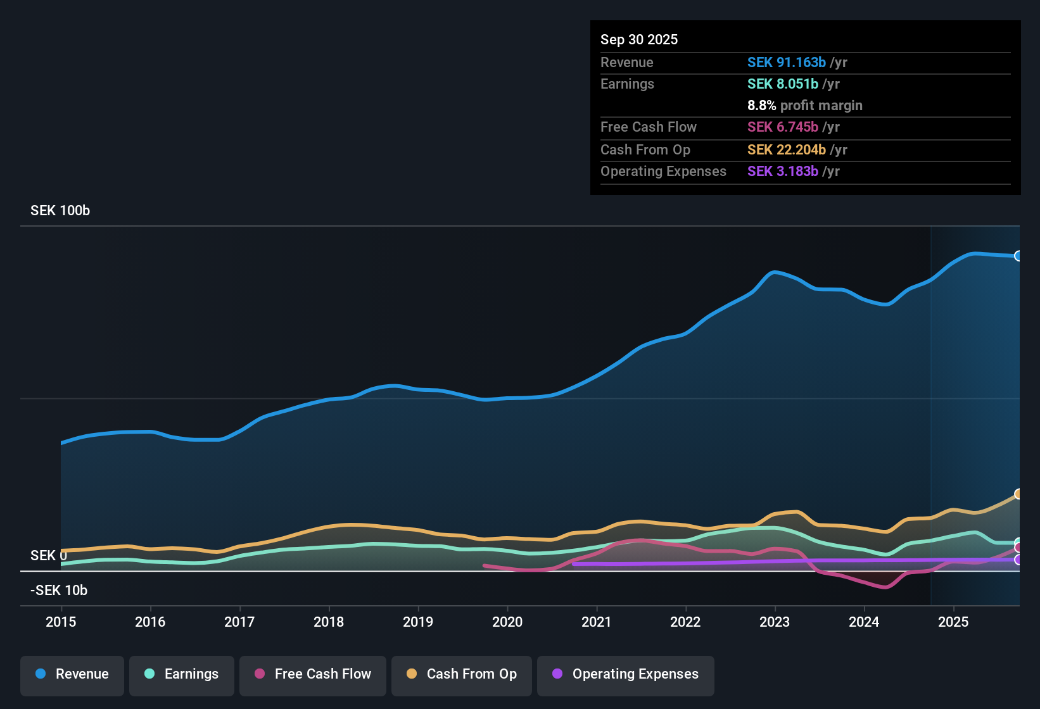1040x709 pixels.
Task: Select the 2023 year label
Action: (x=775, y=622)
